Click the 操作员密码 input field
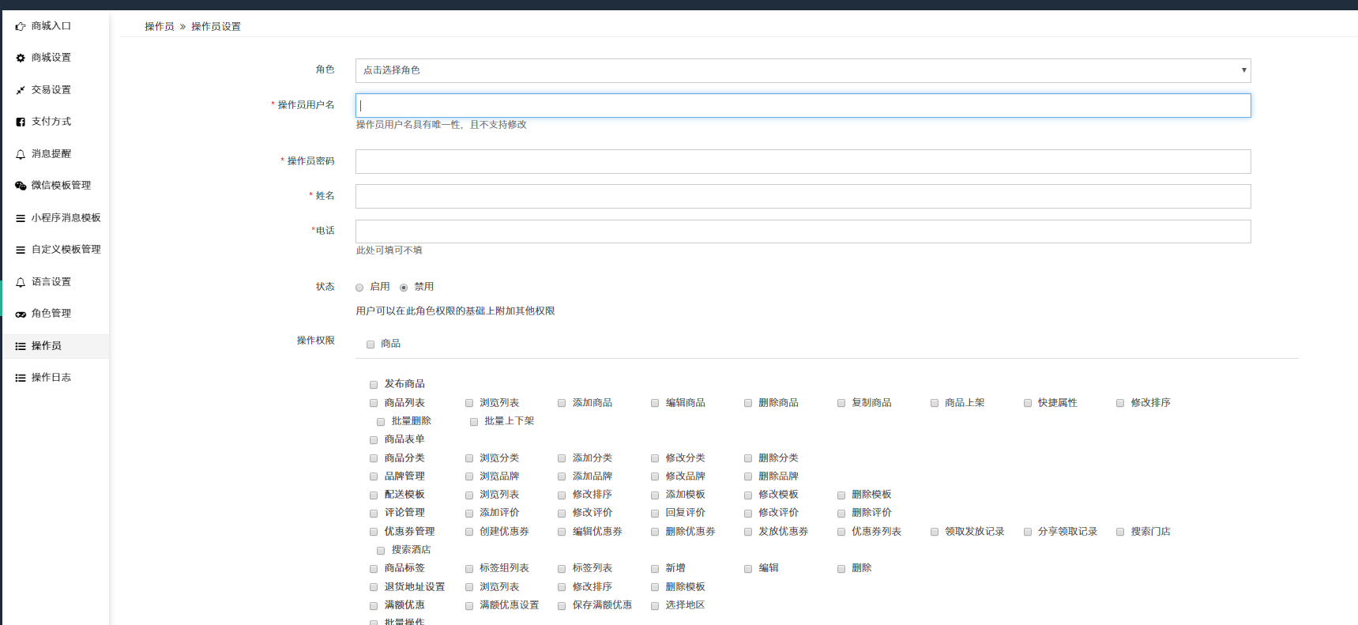This screenshot has height=625, width=1358. coord(803,161)
